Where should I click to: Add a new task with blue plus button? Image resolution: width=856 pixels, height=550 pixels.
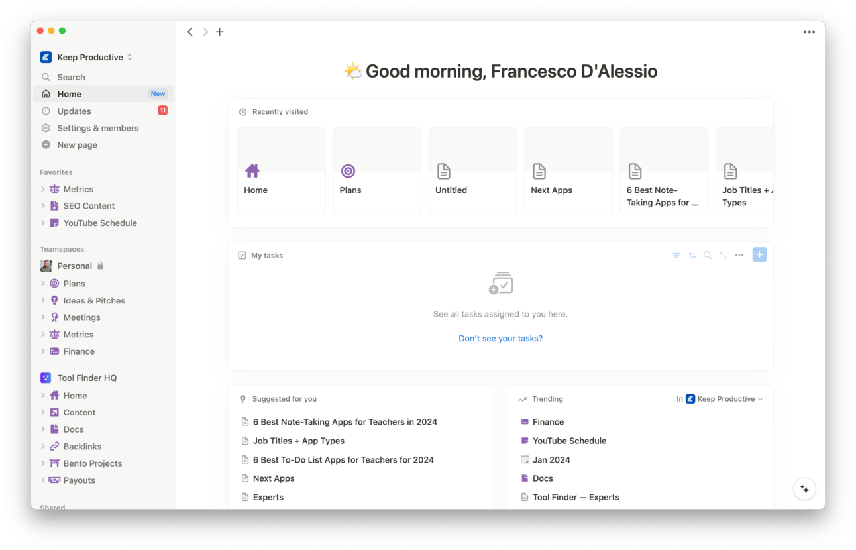pos(759,254)
